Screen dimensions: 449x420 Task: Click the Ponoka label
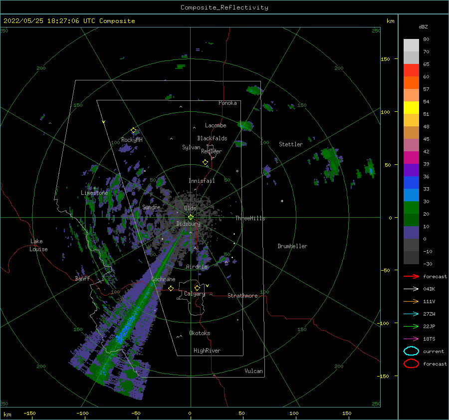[227, 103]
